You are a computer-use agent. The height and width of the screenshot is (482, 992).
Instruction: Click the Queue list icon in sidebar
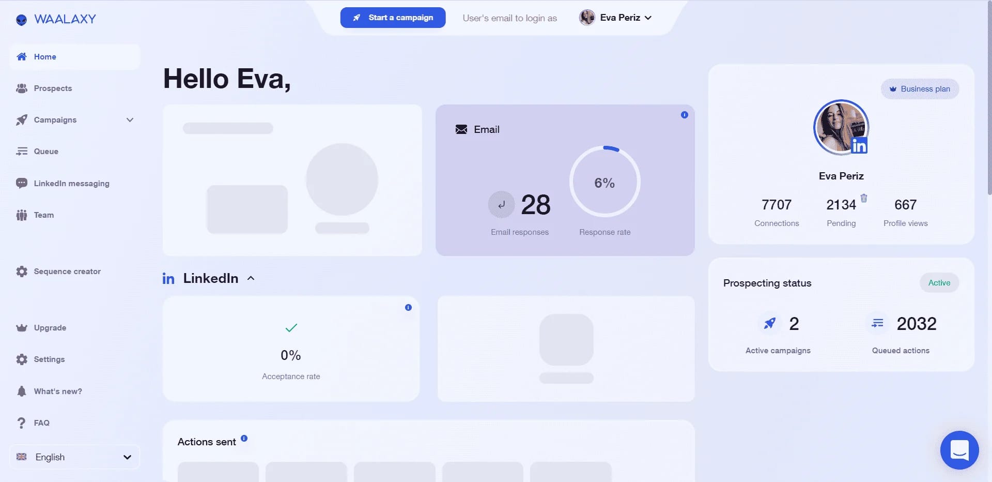click(22, 152)
